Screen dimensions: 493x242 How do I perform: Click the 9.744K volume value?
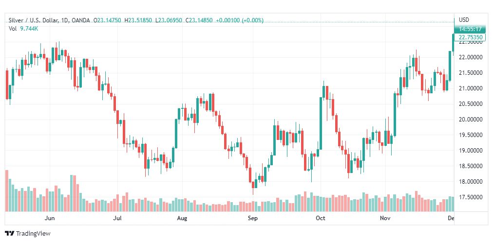(29, 29)
